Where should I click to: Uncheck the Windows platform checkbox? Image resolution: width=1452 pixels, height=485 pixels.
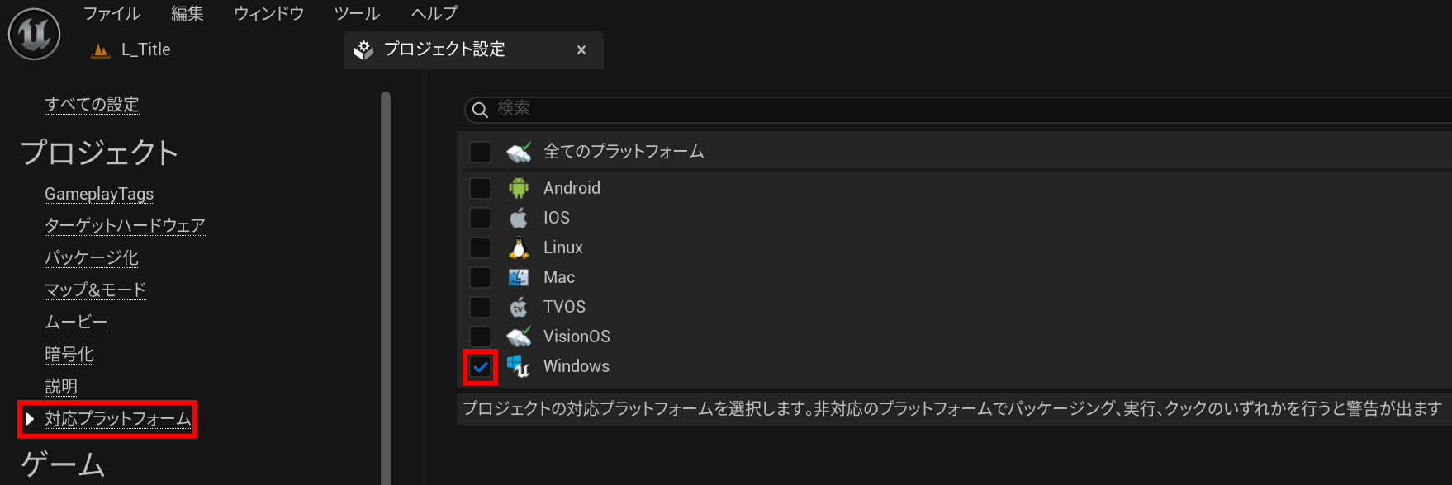point(480,366)
